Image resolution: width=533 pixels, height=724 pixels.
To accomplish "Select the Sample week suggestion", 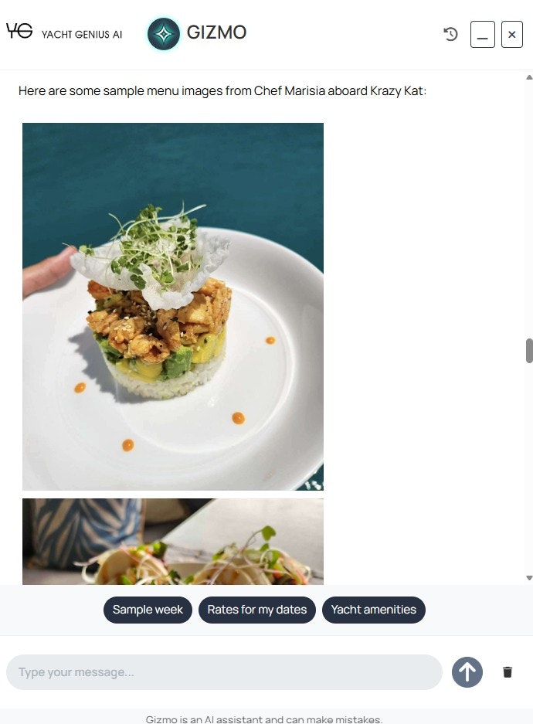I will (x=148, y=610).
